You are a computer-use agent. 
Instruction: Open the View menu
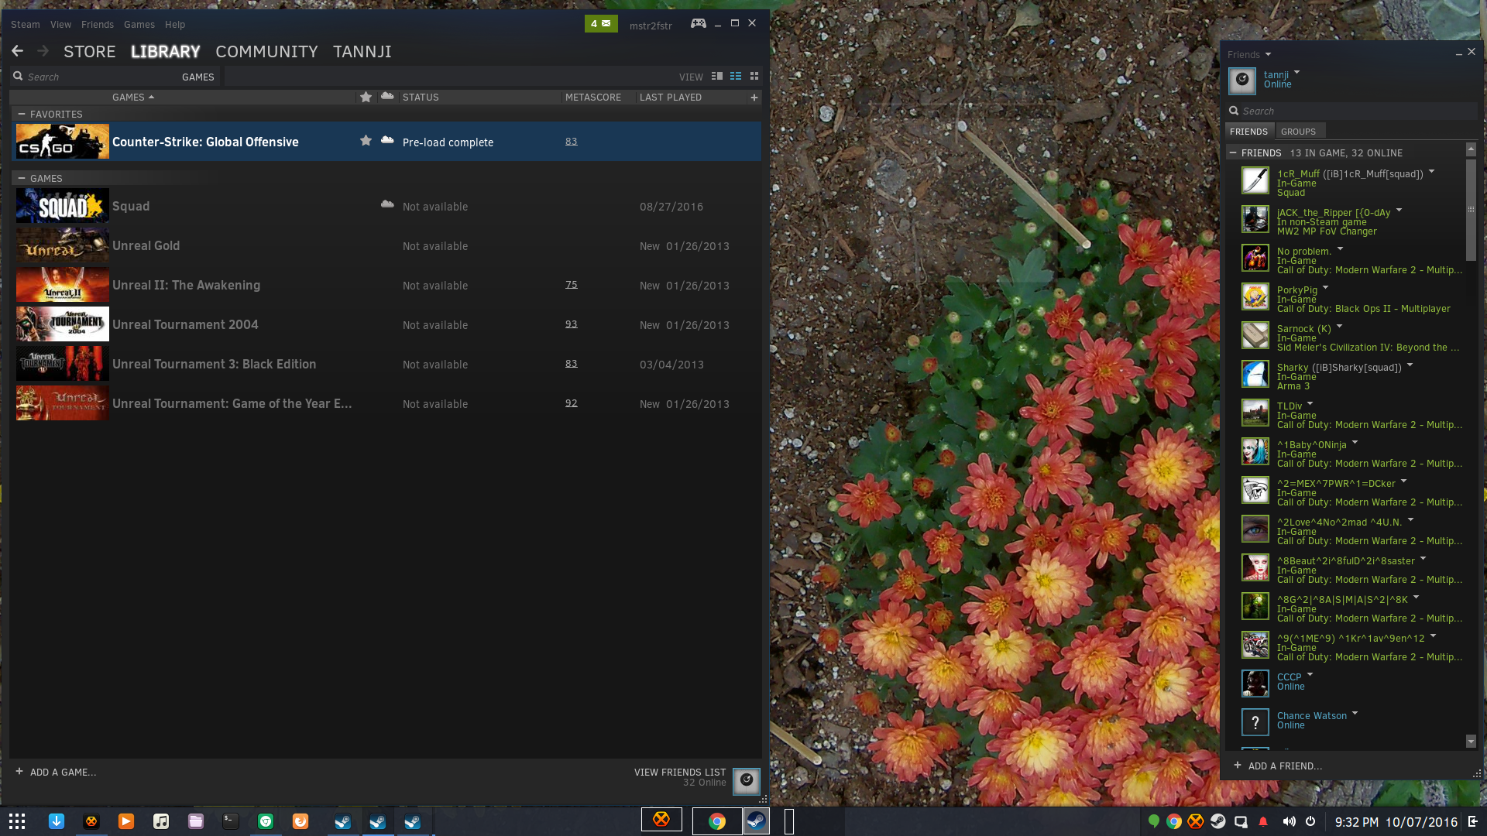(x=60, y=24)
